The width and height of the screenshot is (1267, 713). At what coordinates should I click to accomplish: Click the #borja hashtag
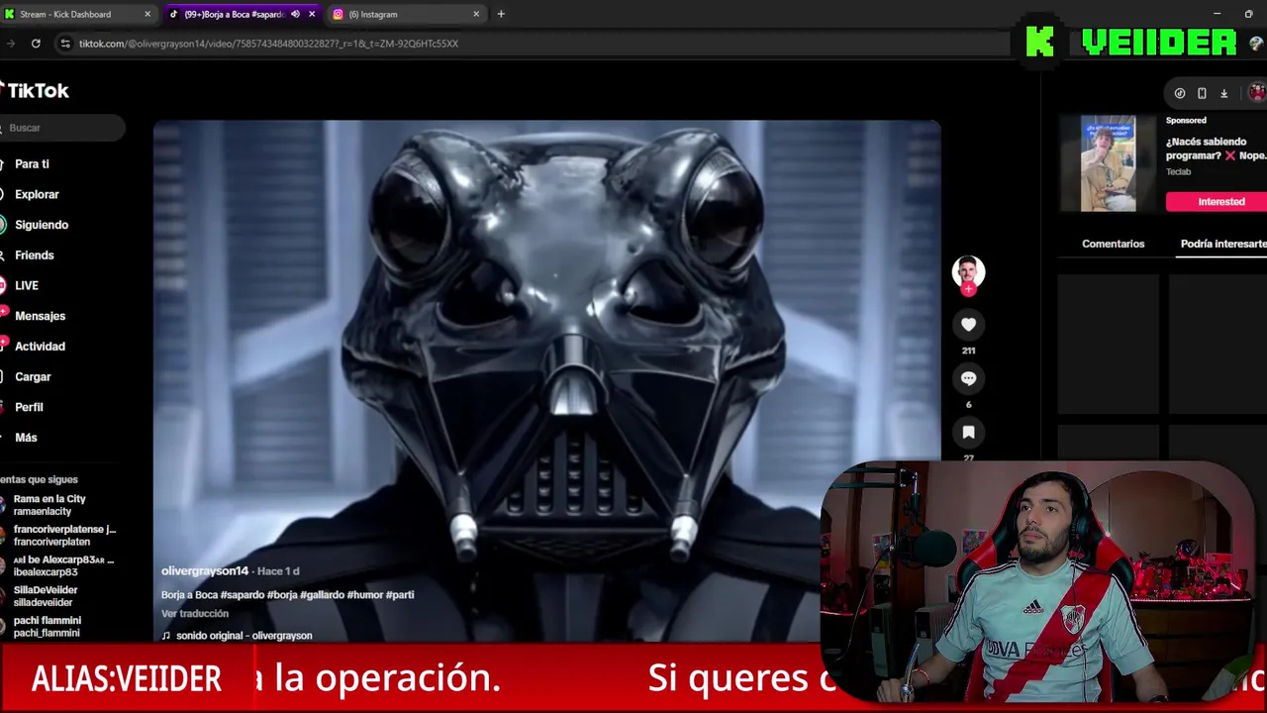(x=282, y=595)
